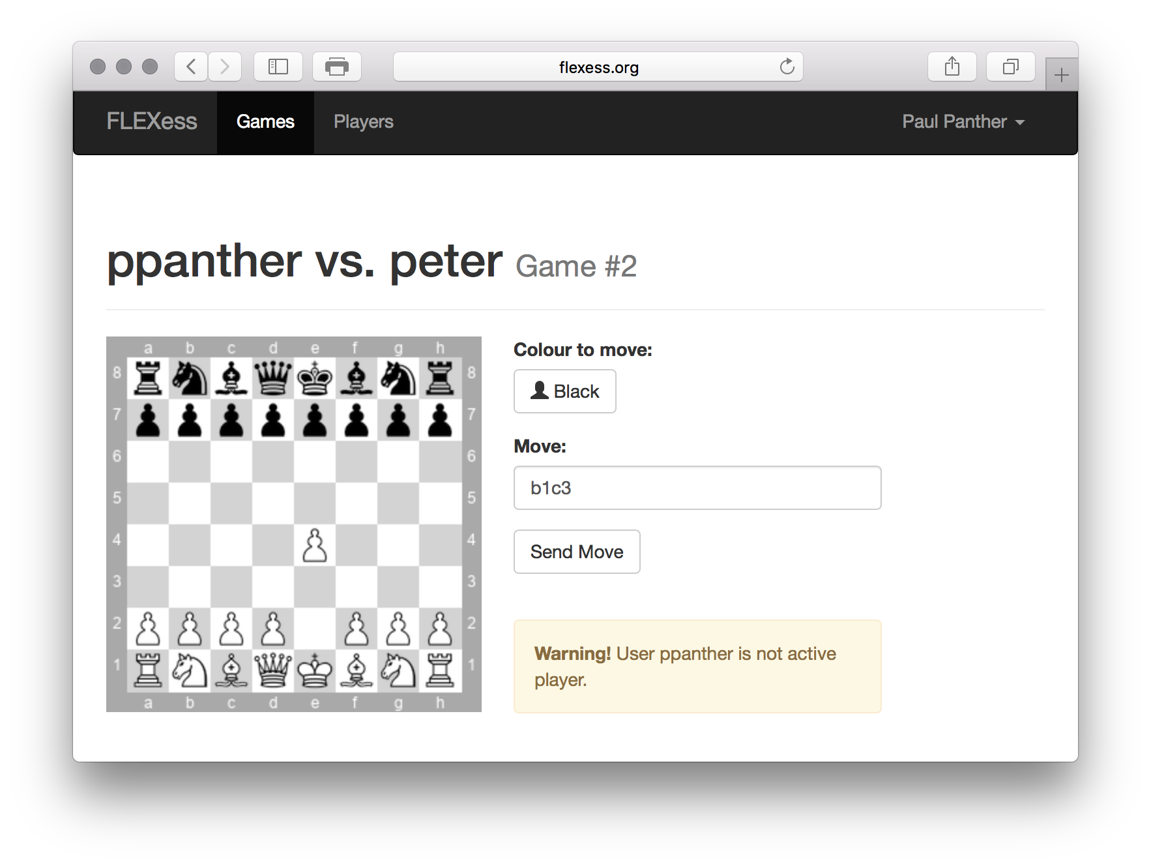Select the white rook on h1
This screenshot has width=1151, height=866.
[x=440, y=670]
